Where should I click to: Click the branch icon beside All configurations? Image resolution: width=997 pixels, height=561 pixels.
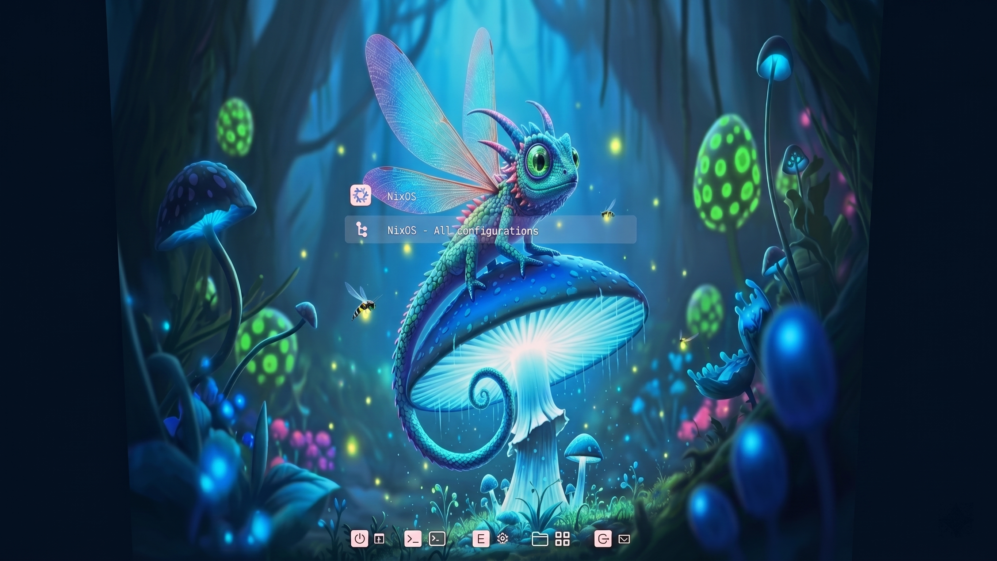[362, 230]
